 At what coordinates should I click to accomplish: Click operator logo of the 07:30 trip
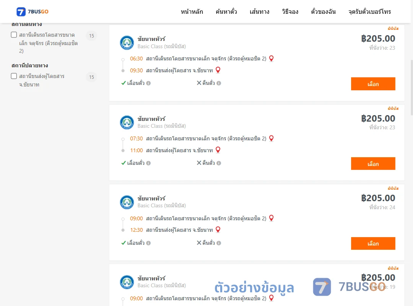[x=127, y=122]
